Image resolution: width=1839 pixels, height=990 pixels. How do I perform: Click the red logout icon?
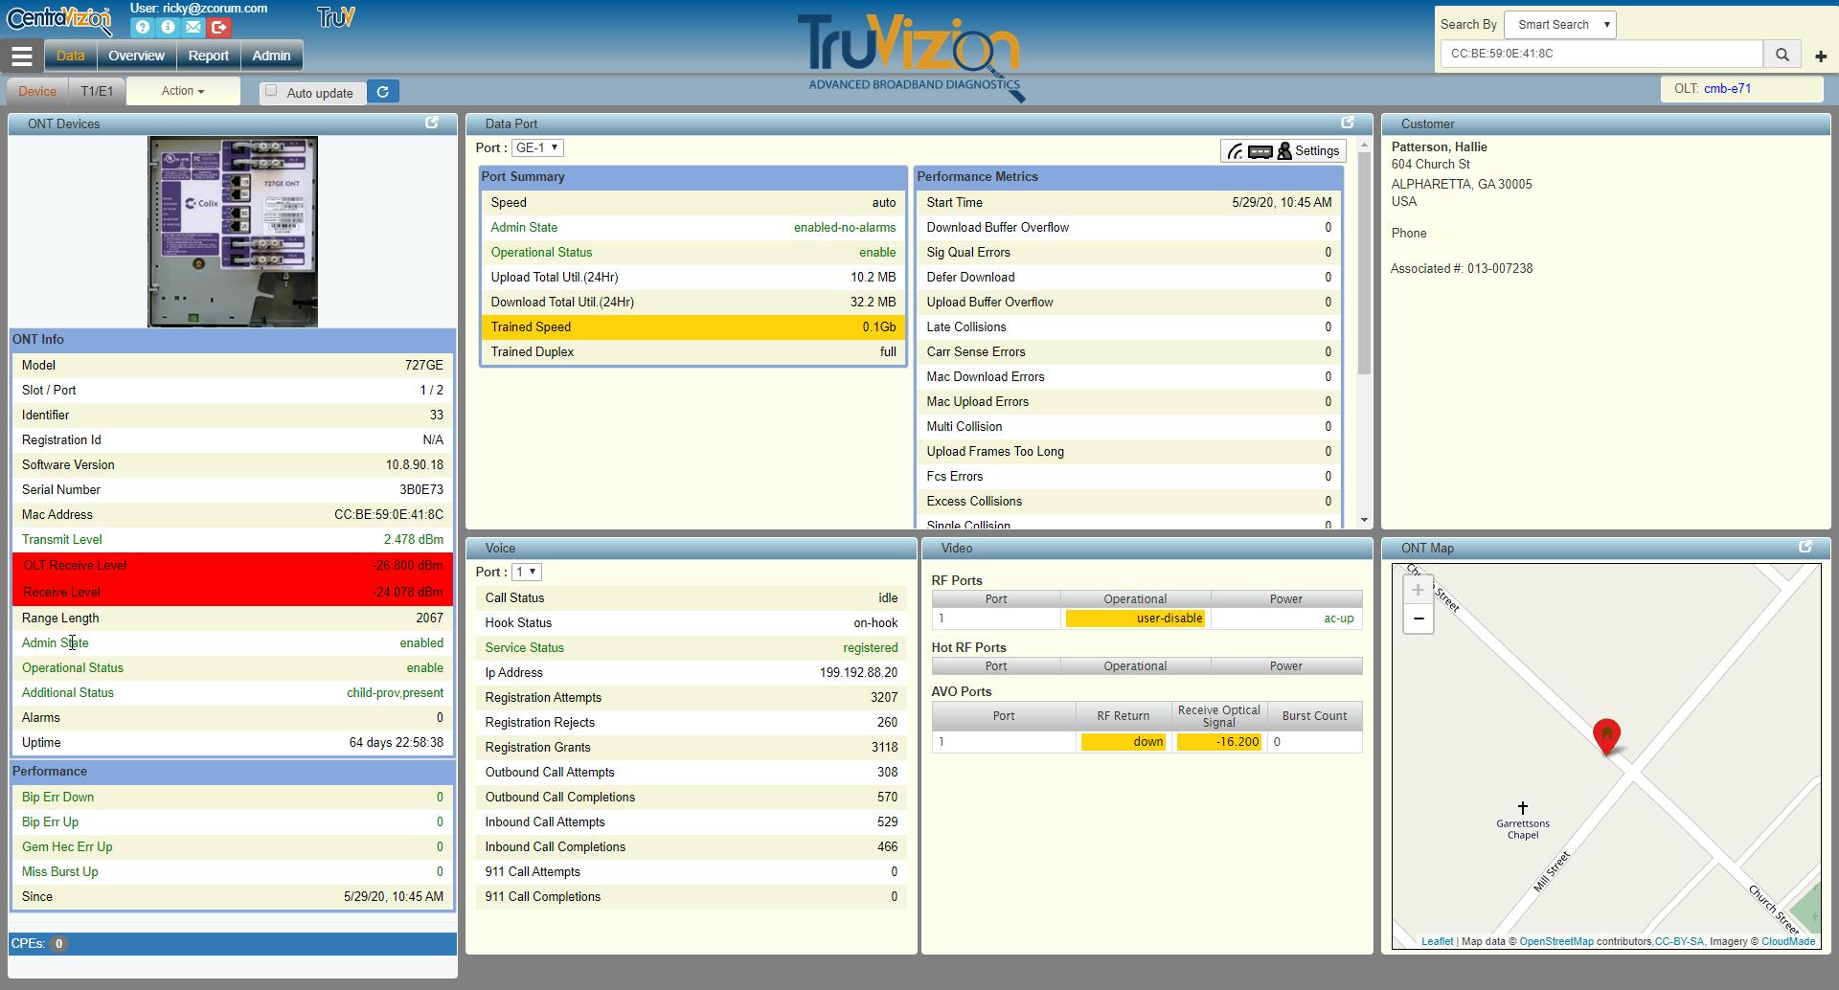pos(219,28)
